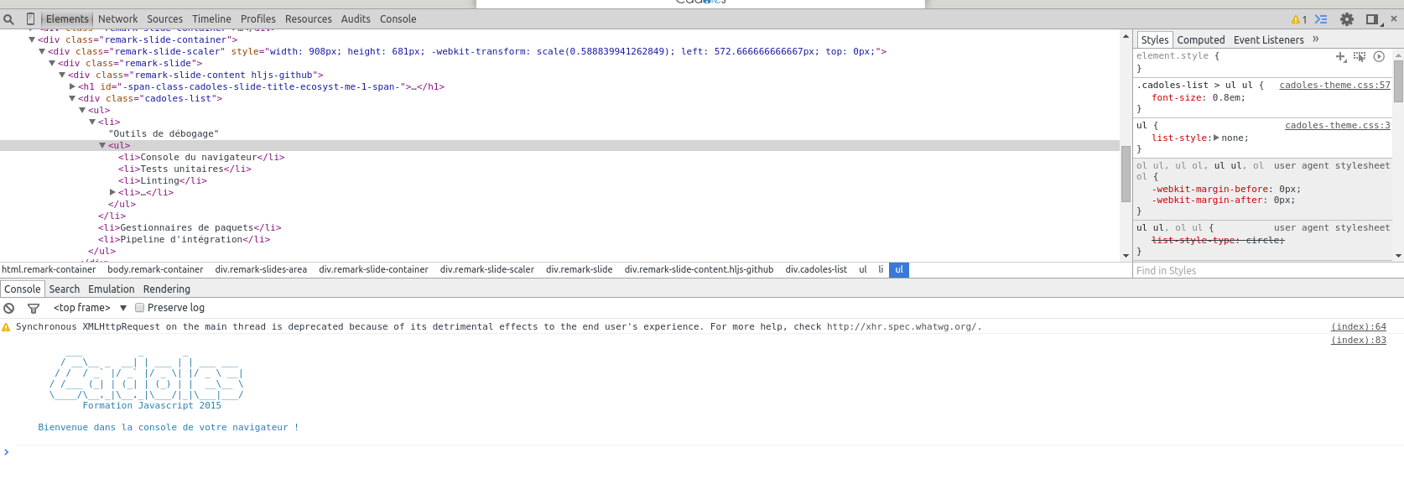Open DevTools settings gear
Viewport: 1404px width, 479px height.
1347,19
